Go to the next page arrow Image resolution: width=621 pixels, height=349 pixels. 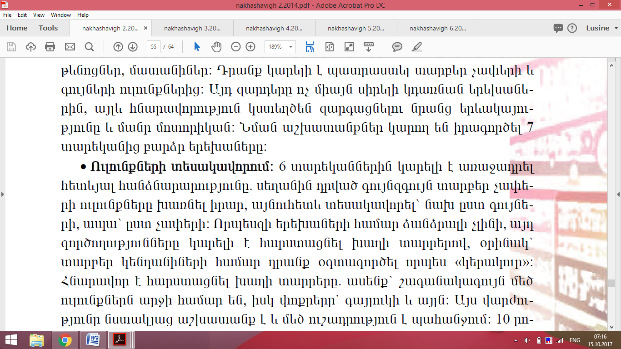point(133,47)
